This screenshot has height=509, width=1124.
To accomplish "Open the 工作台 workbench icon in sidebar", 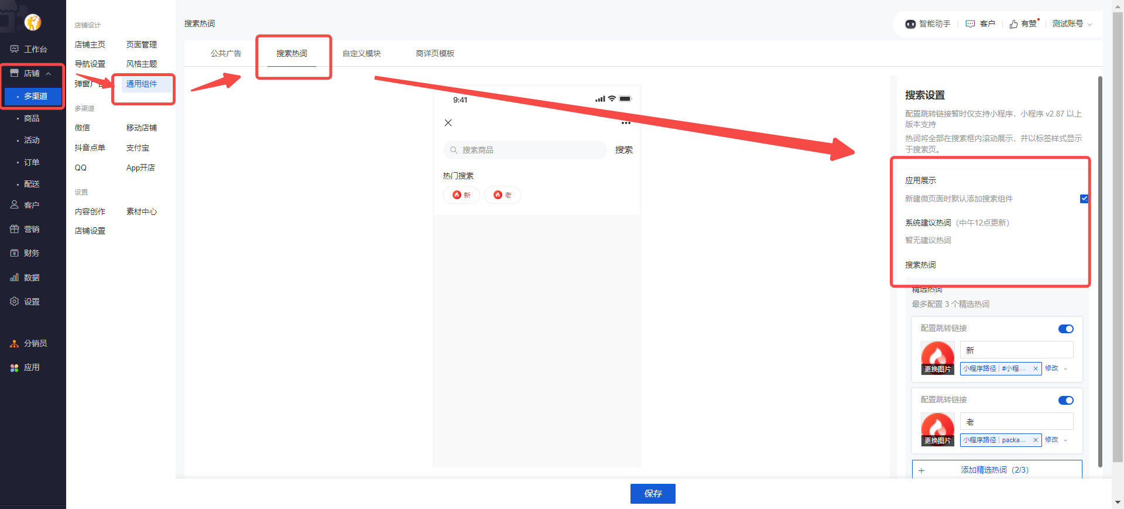I will pos(15,49).
